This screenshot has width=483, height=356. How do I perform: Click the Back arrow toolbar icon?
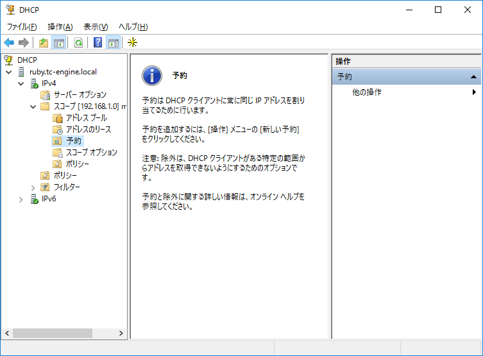click(x=9, y=42)
